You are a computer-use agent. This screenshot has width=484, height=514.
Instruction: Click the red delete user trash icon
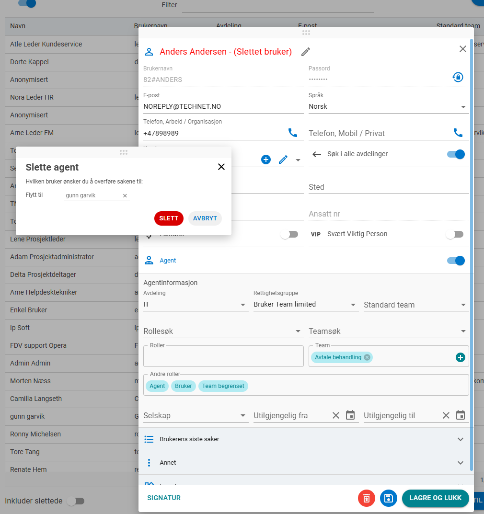point(367,498)
